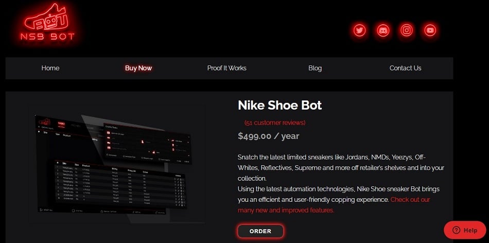This screenshot has height=243, width=489.
Task: Tick the Advanced checkbox in bot preview
Action: point(108,155)
